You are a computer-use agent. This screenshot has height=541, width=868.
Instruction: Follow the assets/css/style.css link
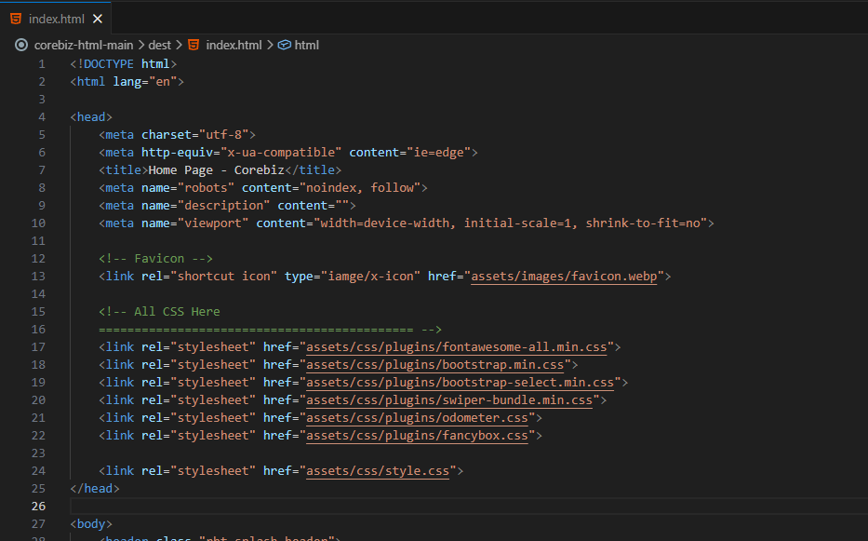point(378,470)
